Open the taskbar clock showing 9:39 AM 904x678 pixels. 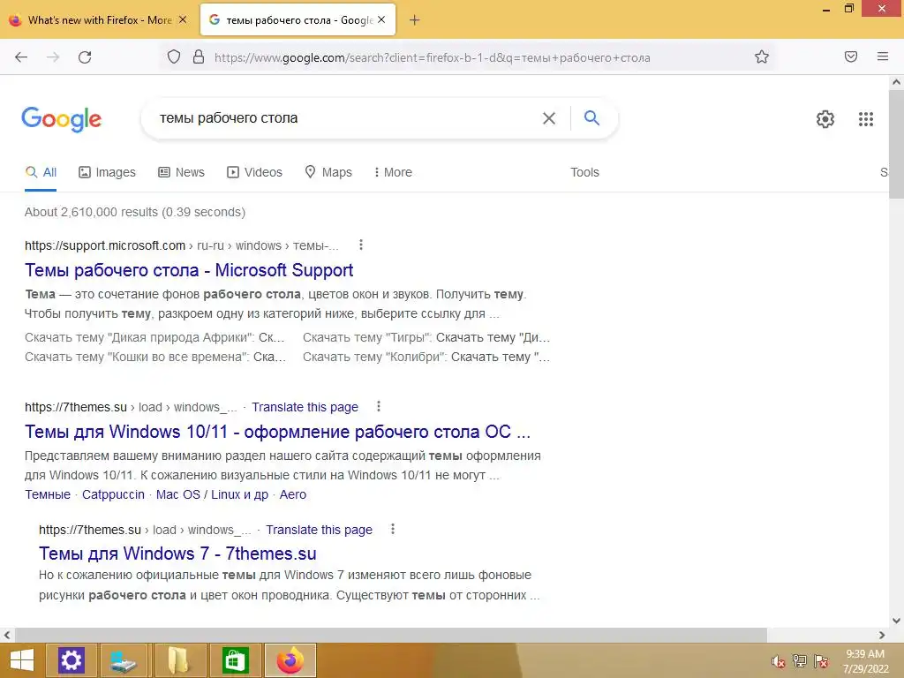click(865, 660)
